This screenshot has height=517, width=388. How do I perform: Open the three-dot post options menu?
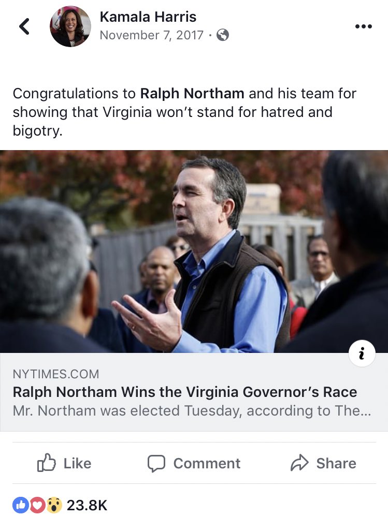coord(363,26)
